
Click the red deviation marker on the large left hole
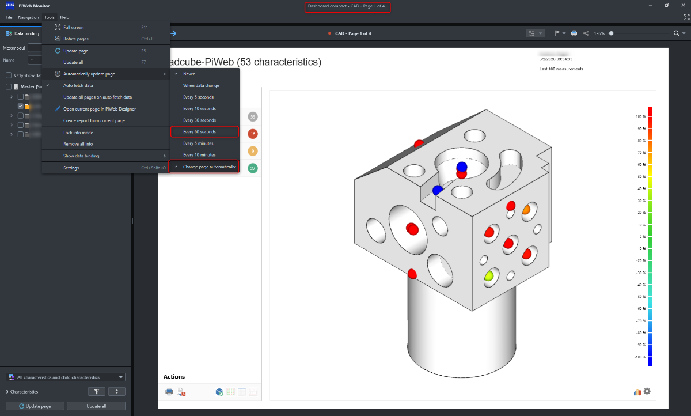pyautogui.click(x=412, y=229)
